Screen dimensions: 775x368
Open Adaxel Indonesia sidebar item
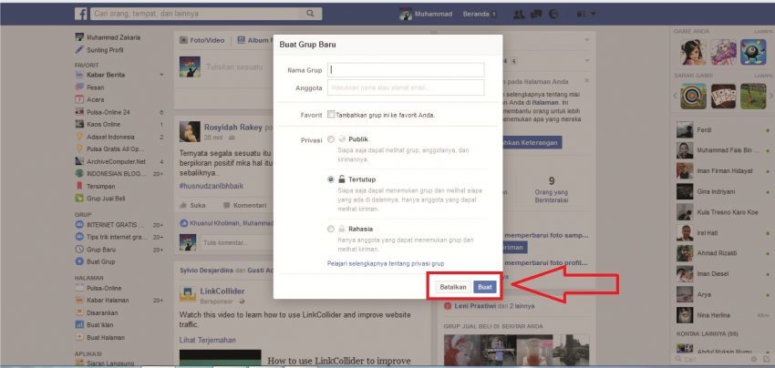coord(110,137)
